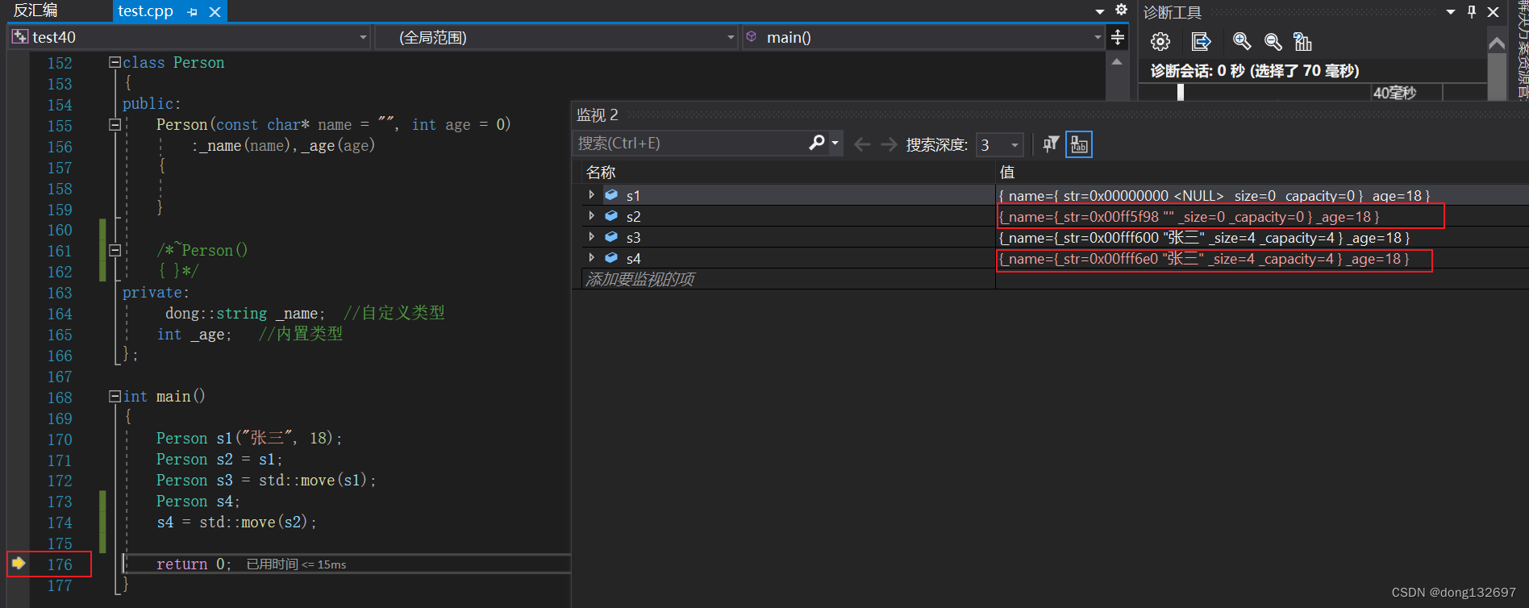1529x608 pixels.
Task: Collapse the commented destructor block
Action: click(115, 251)
